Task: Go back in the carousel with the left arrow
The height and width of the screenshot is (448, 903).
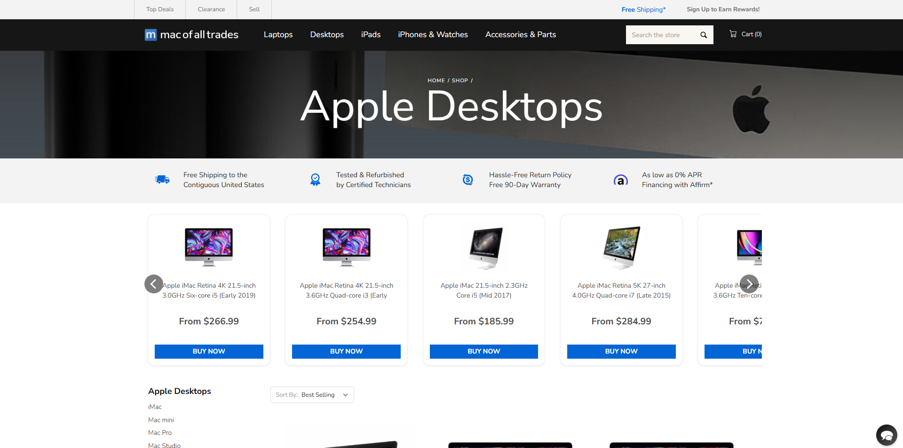Action: [x=153, y=284]
